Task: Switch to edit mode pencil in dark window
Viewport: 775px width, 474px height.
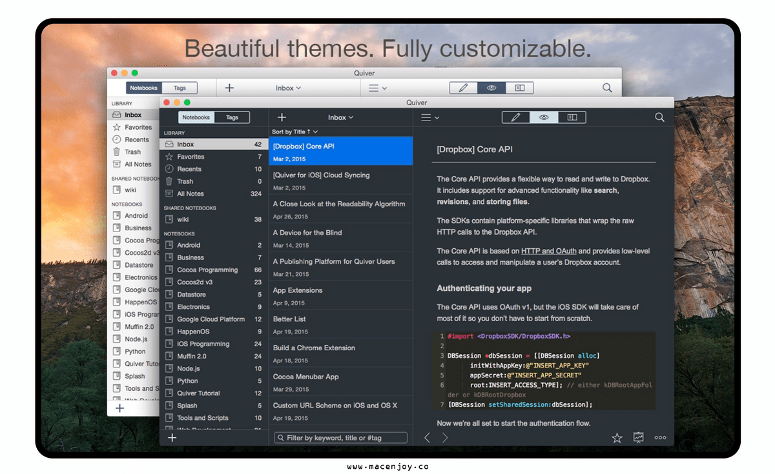Action: click(x=515, y=117)
